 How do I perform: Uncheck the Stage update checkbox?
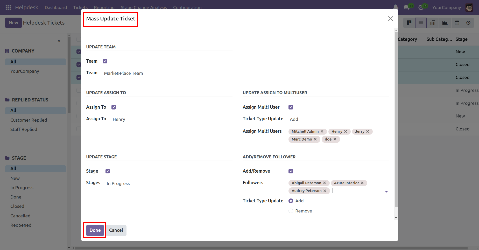pyautogui.click(x=108, y=171)
